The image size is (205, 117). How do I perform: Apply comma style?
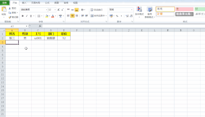[x=121, y=16]
